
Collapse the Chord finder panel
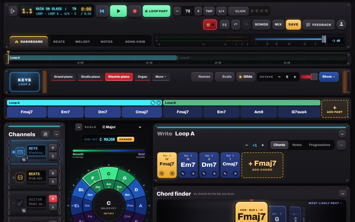343,194
